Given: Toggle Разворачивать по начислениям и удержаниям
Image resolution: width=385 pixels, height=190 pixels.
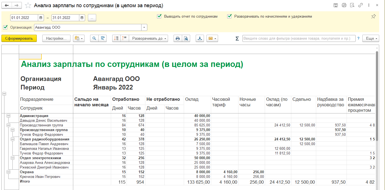Looking at the screenshot, I should pos(229,16).
